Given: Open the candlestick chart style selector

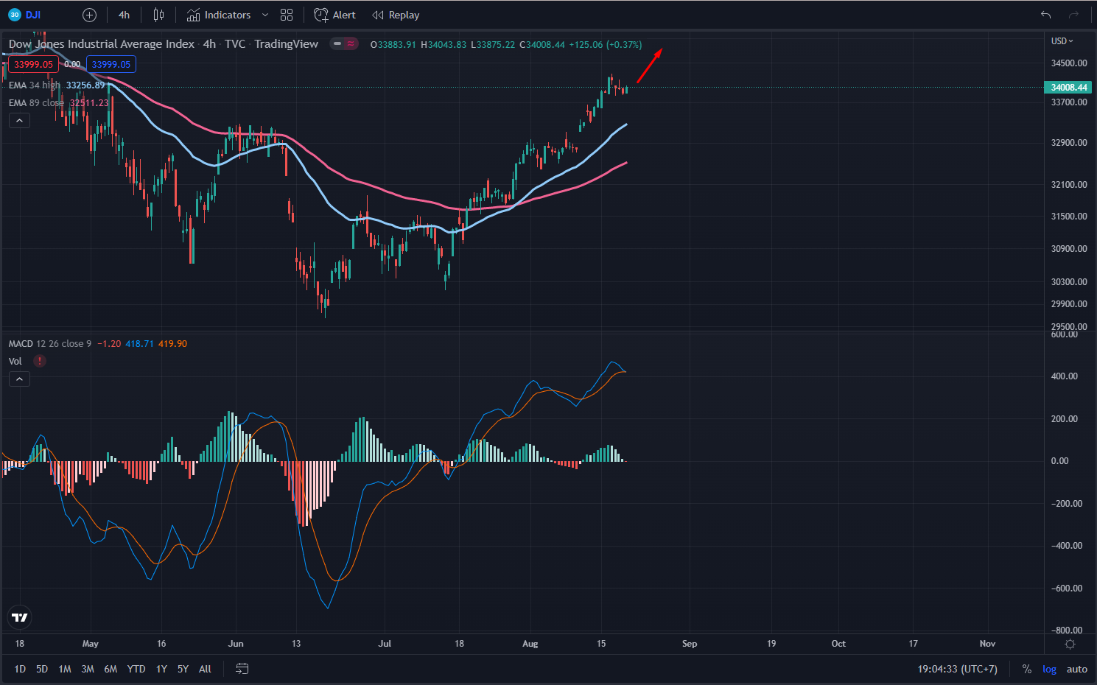Looking at the screenshot, I should click(x=158, y=15).
